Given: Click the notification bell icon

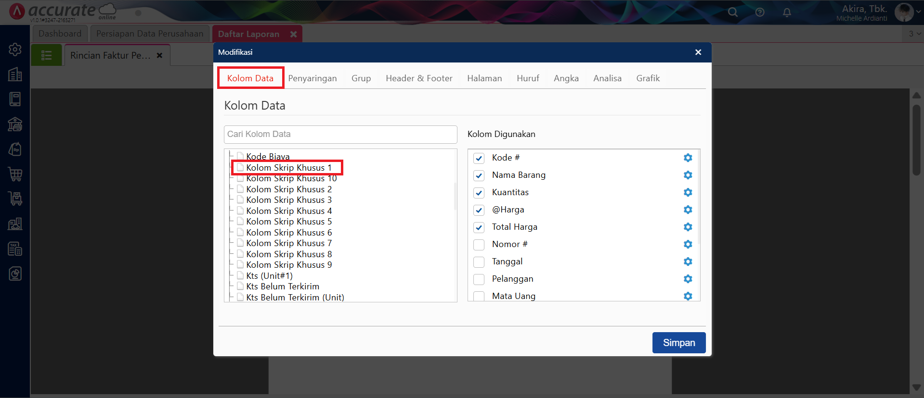Looking at the screenshot, I should click(x=787, y=12).
